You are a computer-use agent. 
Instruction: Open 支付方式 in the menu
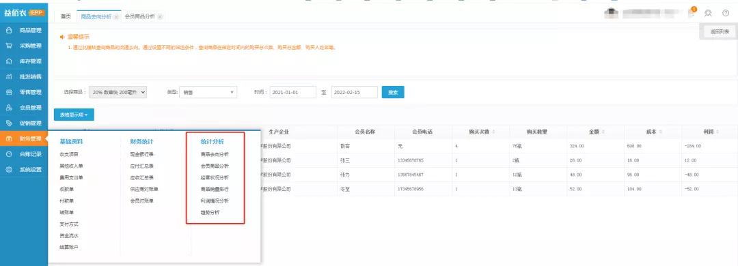coord(69,224)
